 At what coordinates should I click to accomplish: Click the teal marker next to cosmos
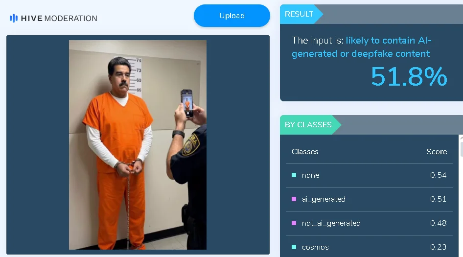click(x=294, y=247)
